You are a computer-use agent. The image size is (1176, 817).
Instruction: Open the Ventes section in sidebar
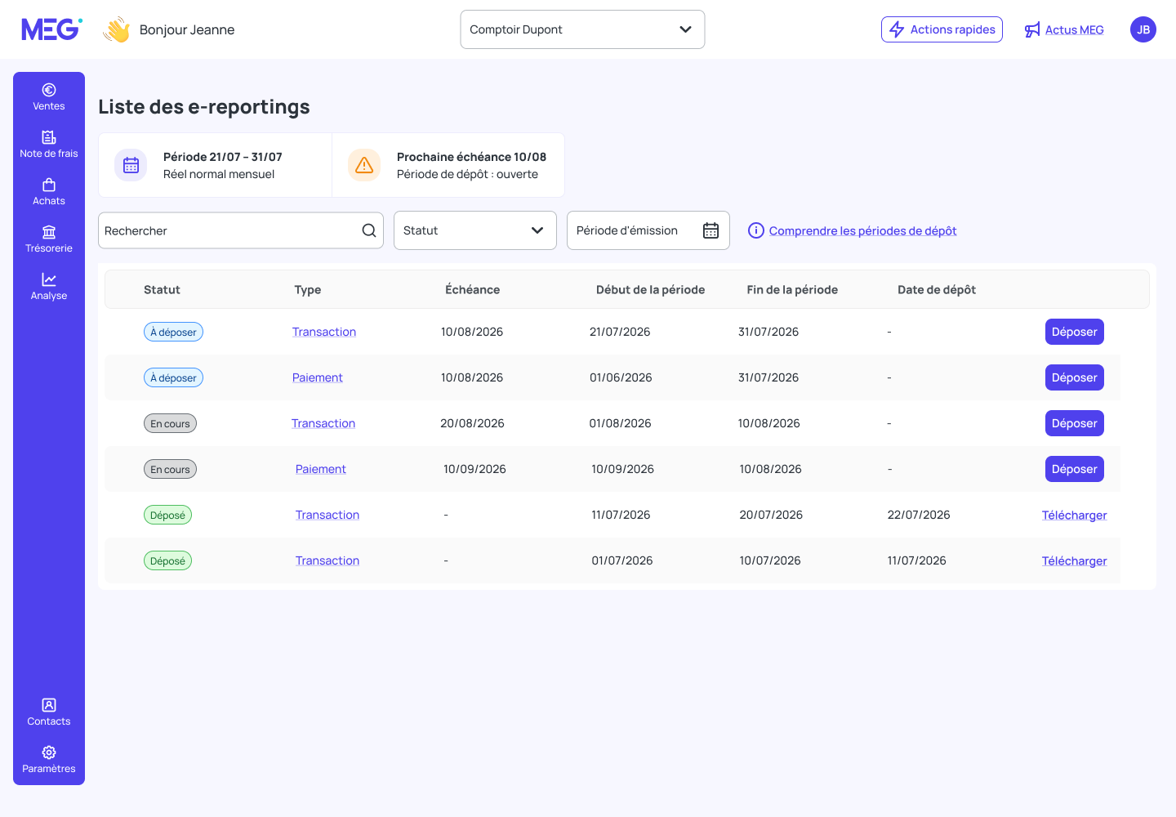49,96
